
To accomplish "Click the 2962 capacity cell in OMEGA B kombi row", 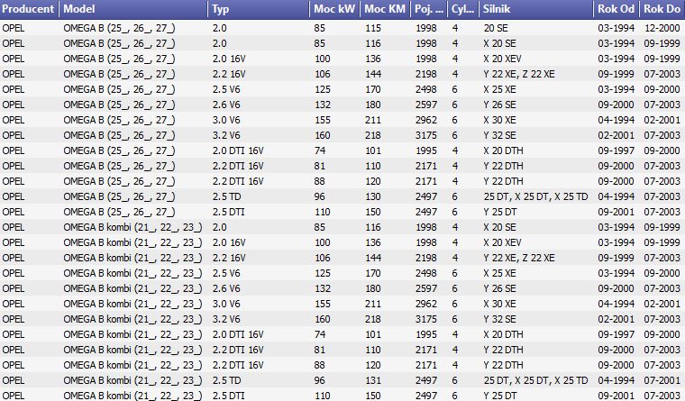I will click(x=426, y=304).
